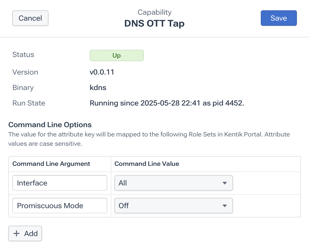Image resolution: width=309 pixels, height=252 pixels.
Task: Open the Interface value dropdown showing All
Action: click(173, 183)
